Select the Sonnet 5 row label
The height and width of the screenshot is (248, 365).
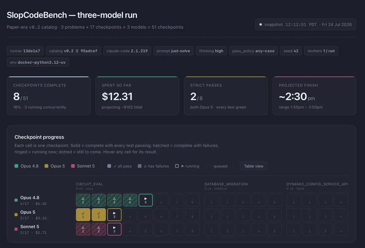[30, 229]
